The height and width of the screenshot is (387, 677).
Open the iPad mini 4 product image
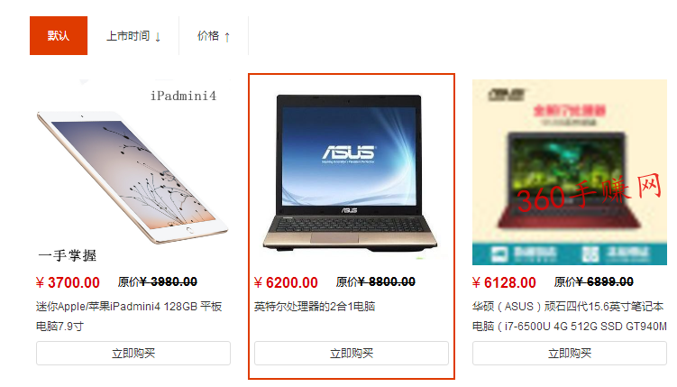(133, 172)
